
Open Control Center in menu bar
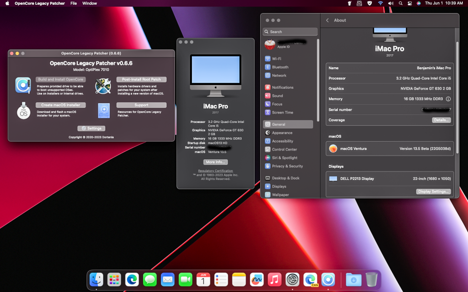[410, 3]
